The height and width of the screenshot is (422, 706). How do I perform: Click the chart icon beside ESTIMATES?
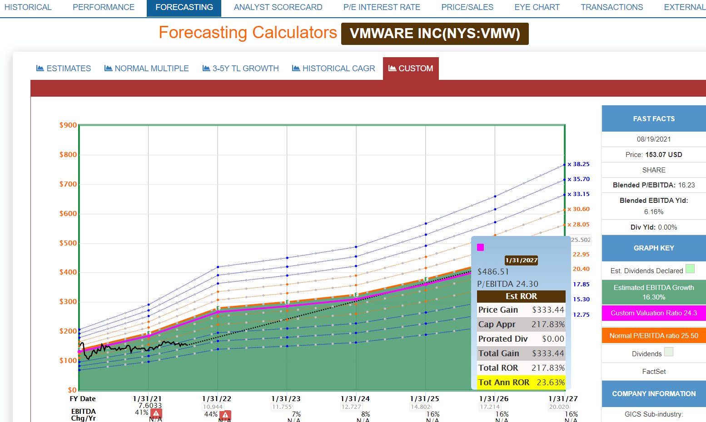40,68
